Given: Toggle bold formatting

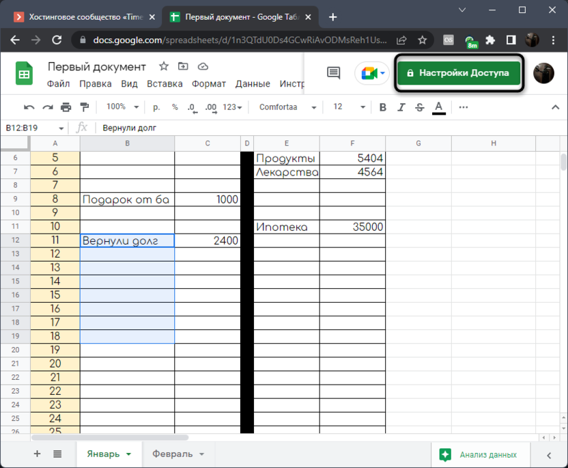Looking at the screenshot, I should 382,107.
